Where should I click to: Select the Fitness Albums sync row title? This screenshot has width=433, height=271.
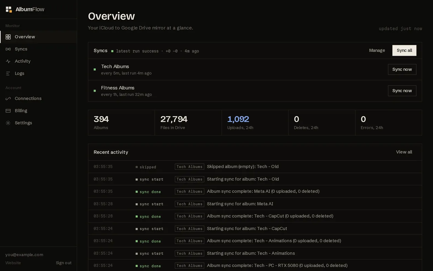(118, 88)
